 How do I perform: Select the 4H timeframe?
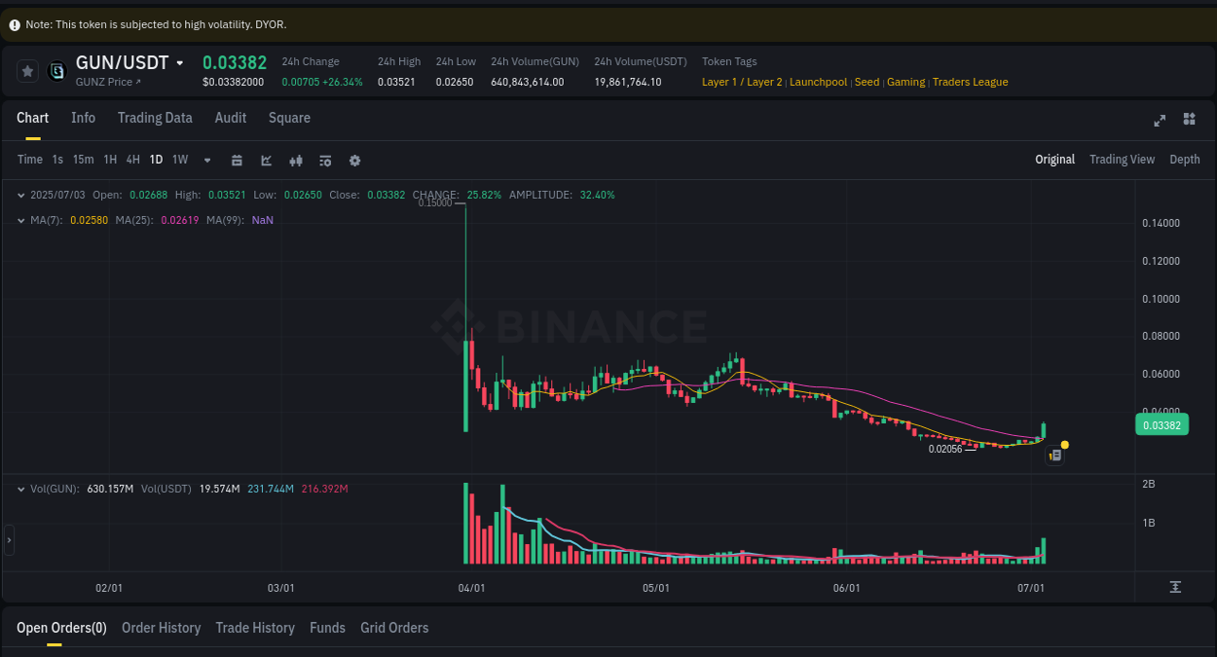pos(132,160)
